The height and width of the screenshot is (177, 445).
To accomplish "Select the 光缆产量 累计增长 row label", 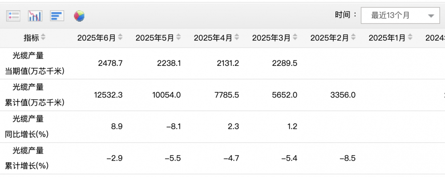I will point(28,158).
